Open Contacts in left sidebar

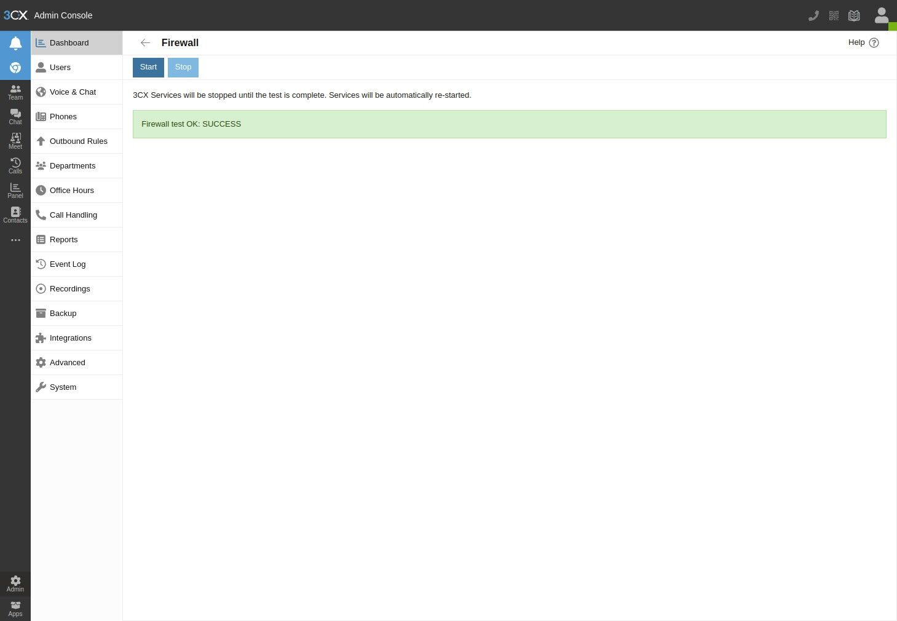[x=15, y=215]
